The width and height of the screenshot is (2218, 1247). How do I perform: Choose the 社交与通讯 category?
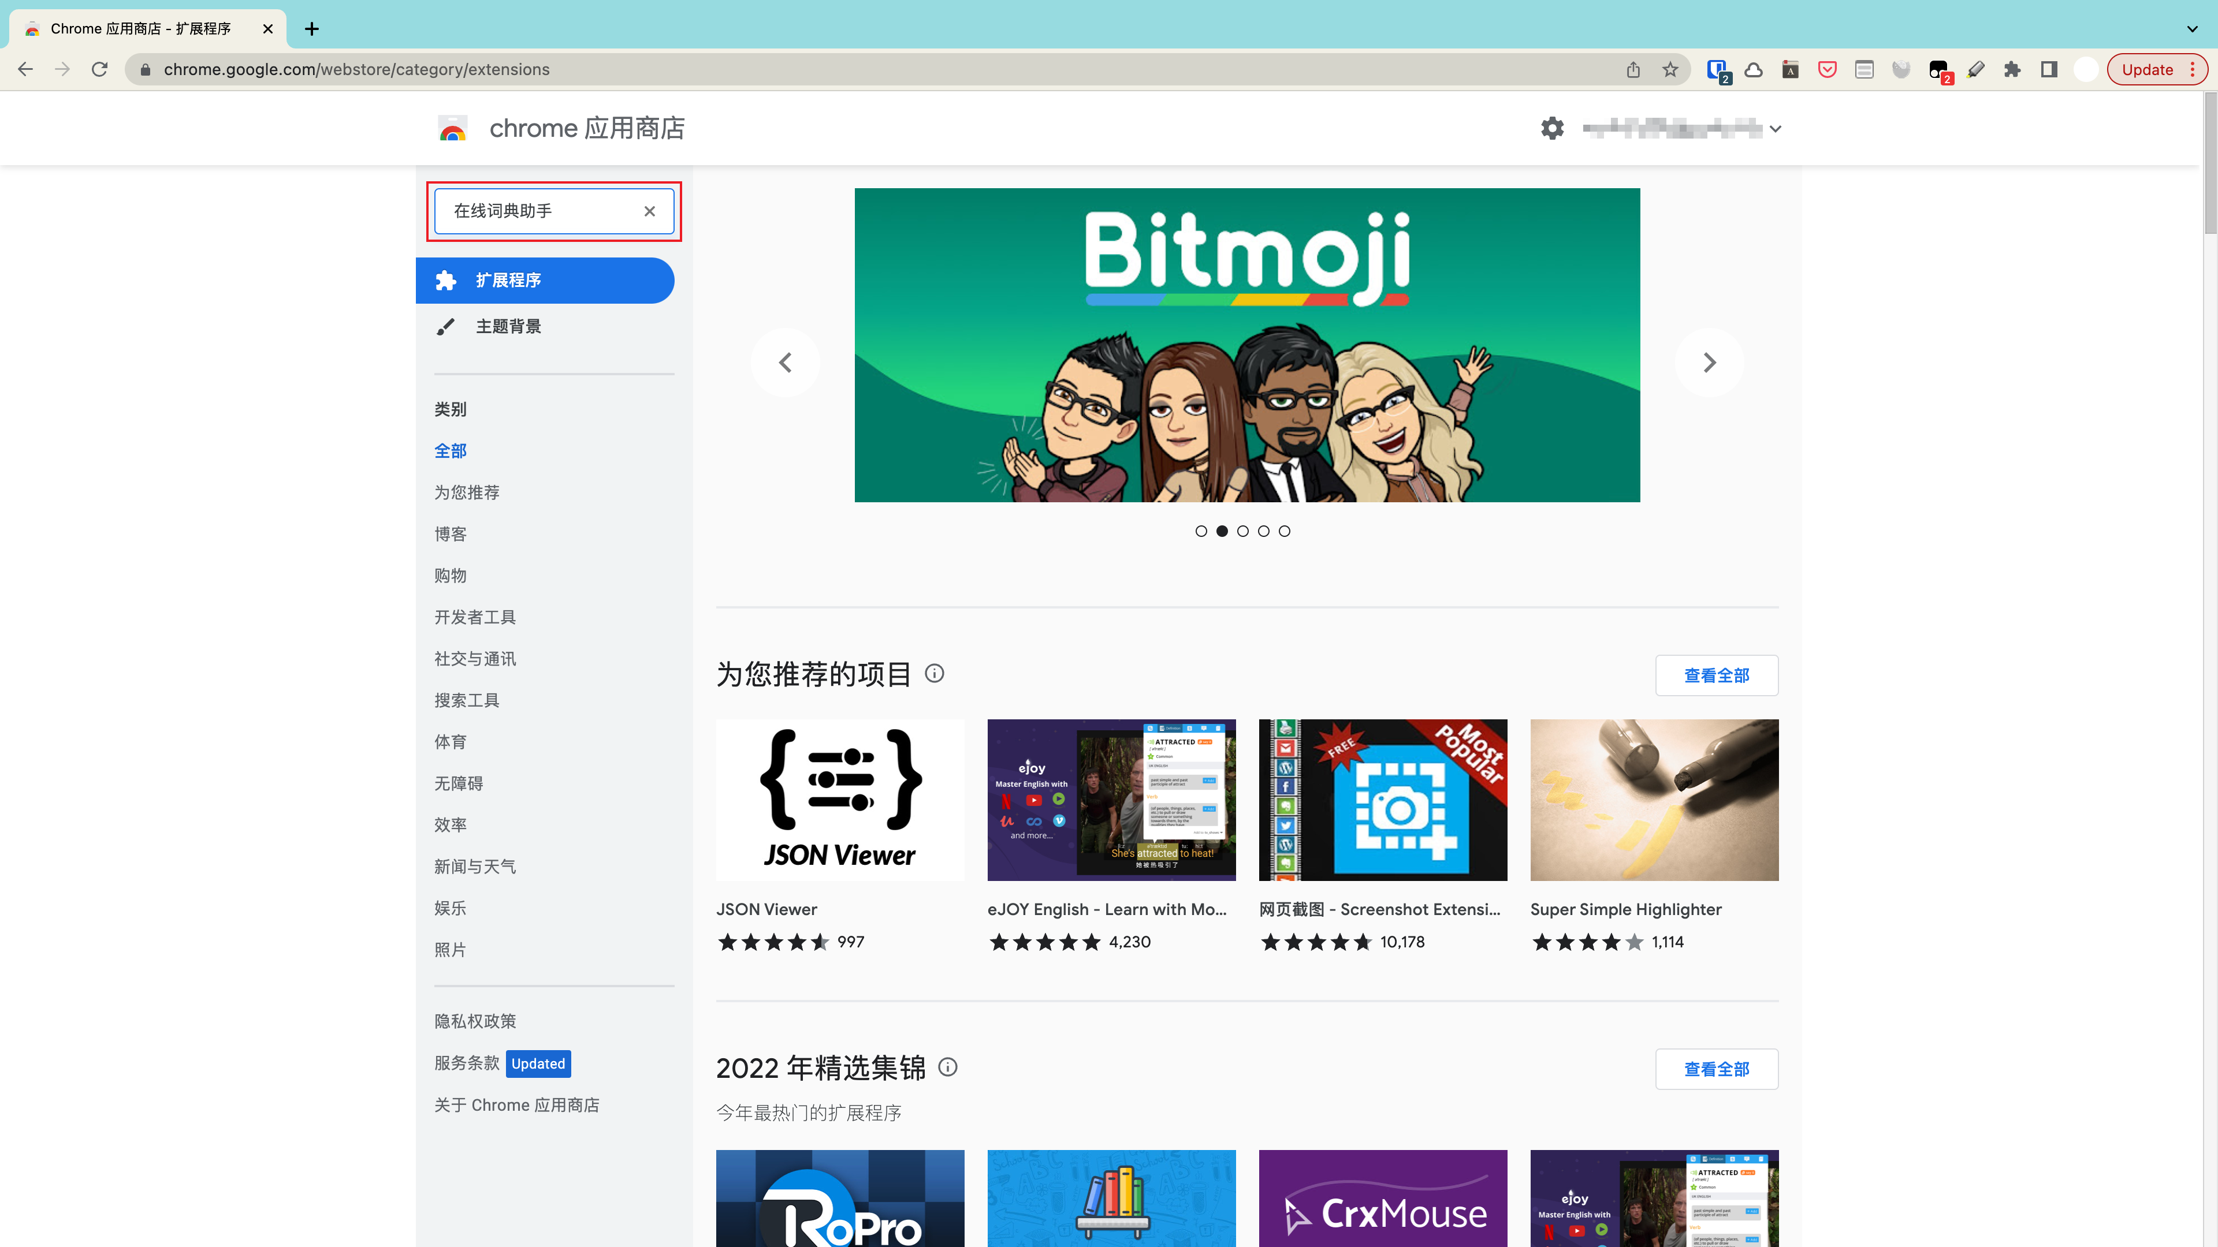tap(475, 658)
